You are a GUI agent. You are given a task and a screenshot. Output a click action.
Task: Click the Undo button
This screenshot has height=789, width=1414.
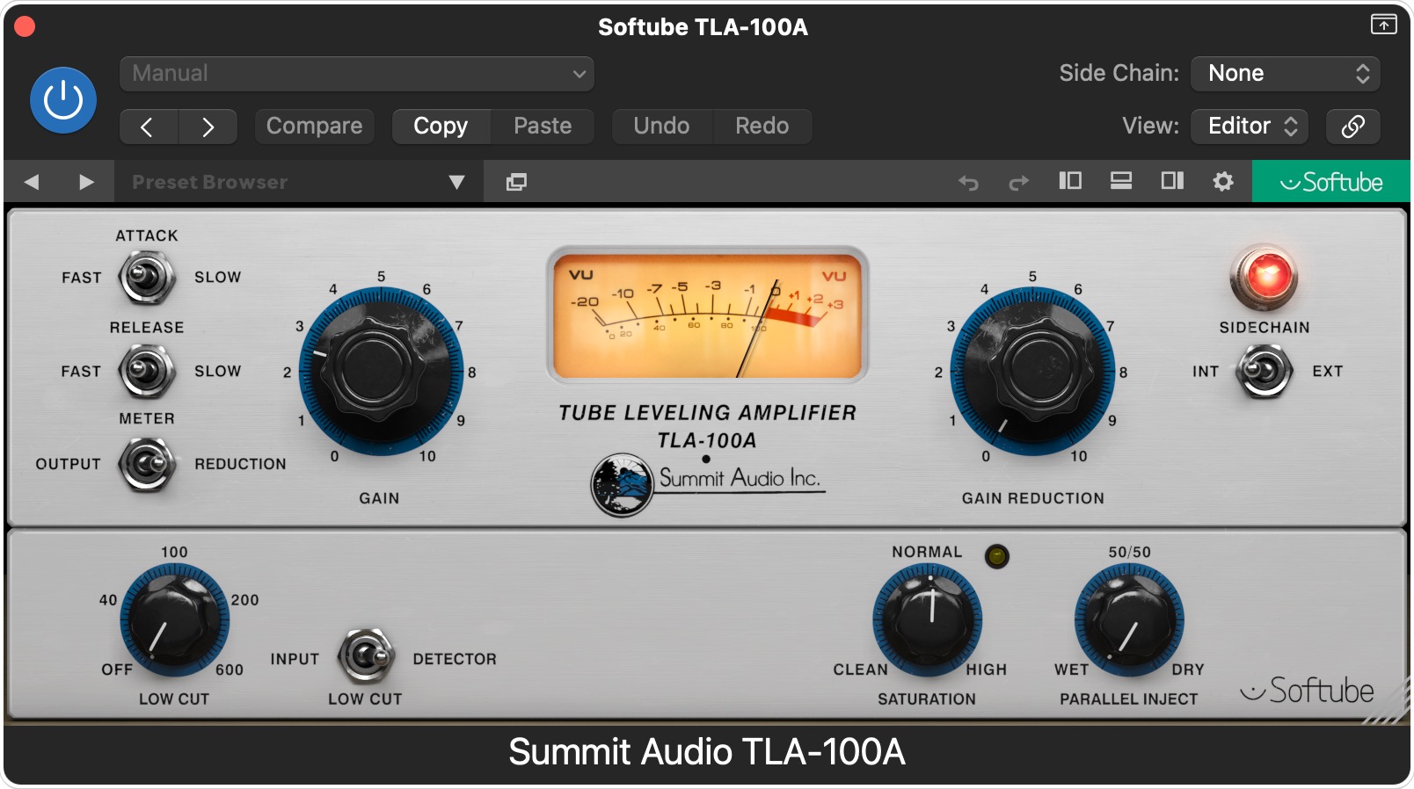click(661, 127)
